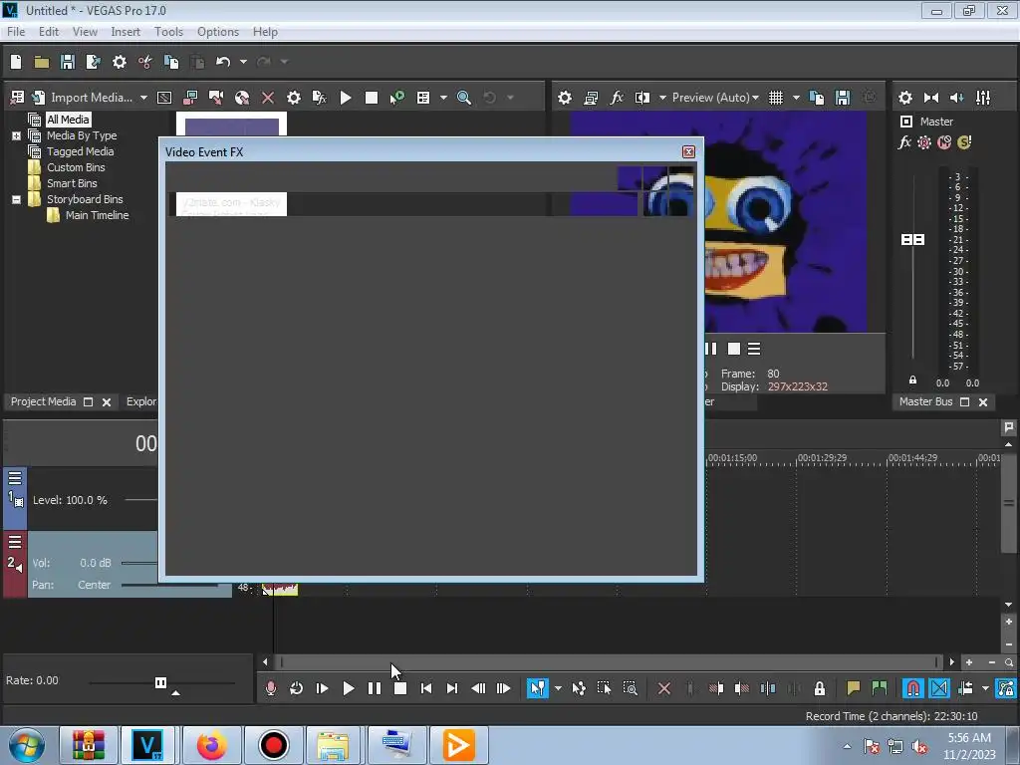Open Media Properties gear in Project Media

click(x=294, y=98)
